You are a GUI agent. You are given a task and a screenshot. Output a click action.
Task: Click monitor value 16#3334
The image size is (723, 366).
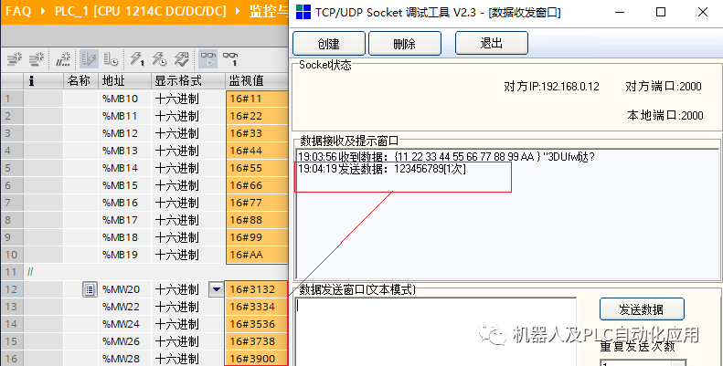[x=257, y=307]
